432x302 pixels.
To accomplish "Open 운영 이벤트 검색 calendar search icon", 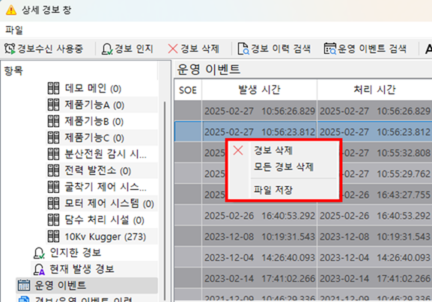I will (329, 49).
